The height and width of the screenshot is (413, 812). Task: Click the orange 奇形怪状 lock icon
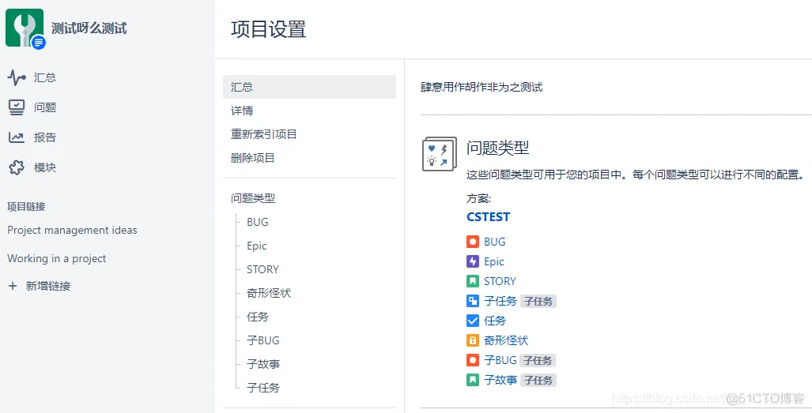472,340
